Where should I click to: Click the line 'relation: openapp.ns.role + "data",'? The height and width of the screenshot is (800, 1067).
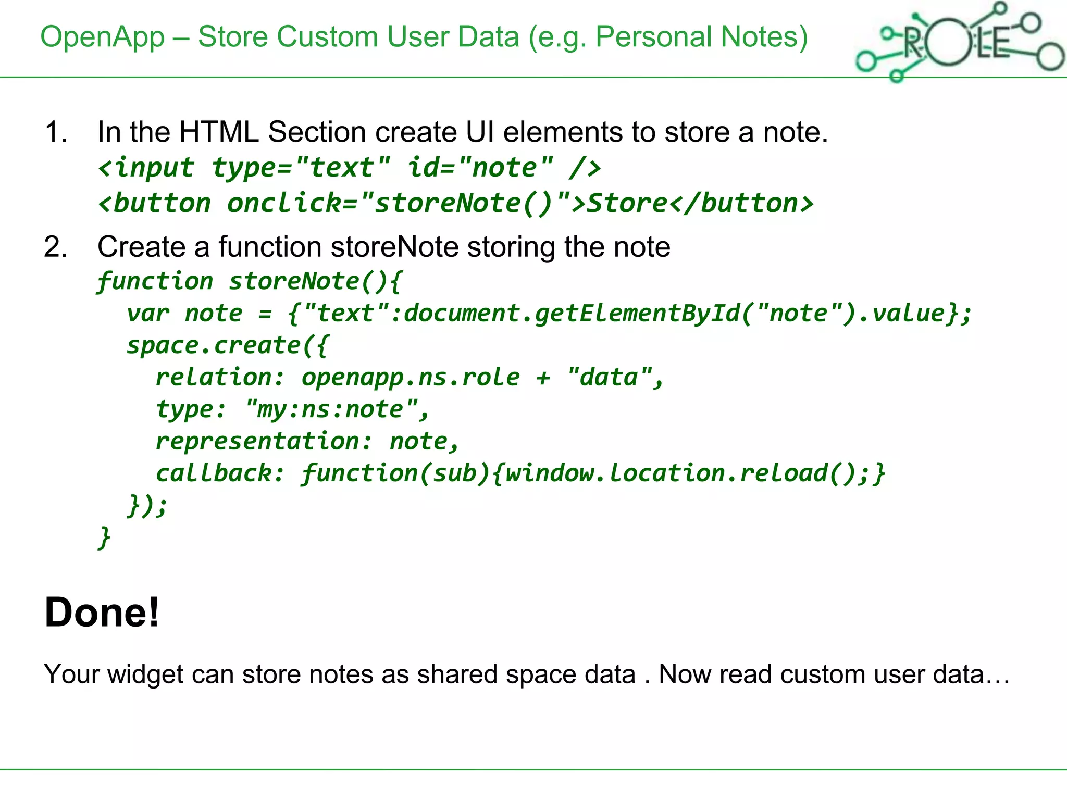(x=410, y=378)
